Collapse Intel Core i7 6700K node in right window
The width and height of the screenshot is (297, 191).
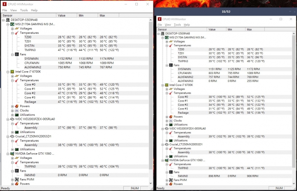(163, 85)
